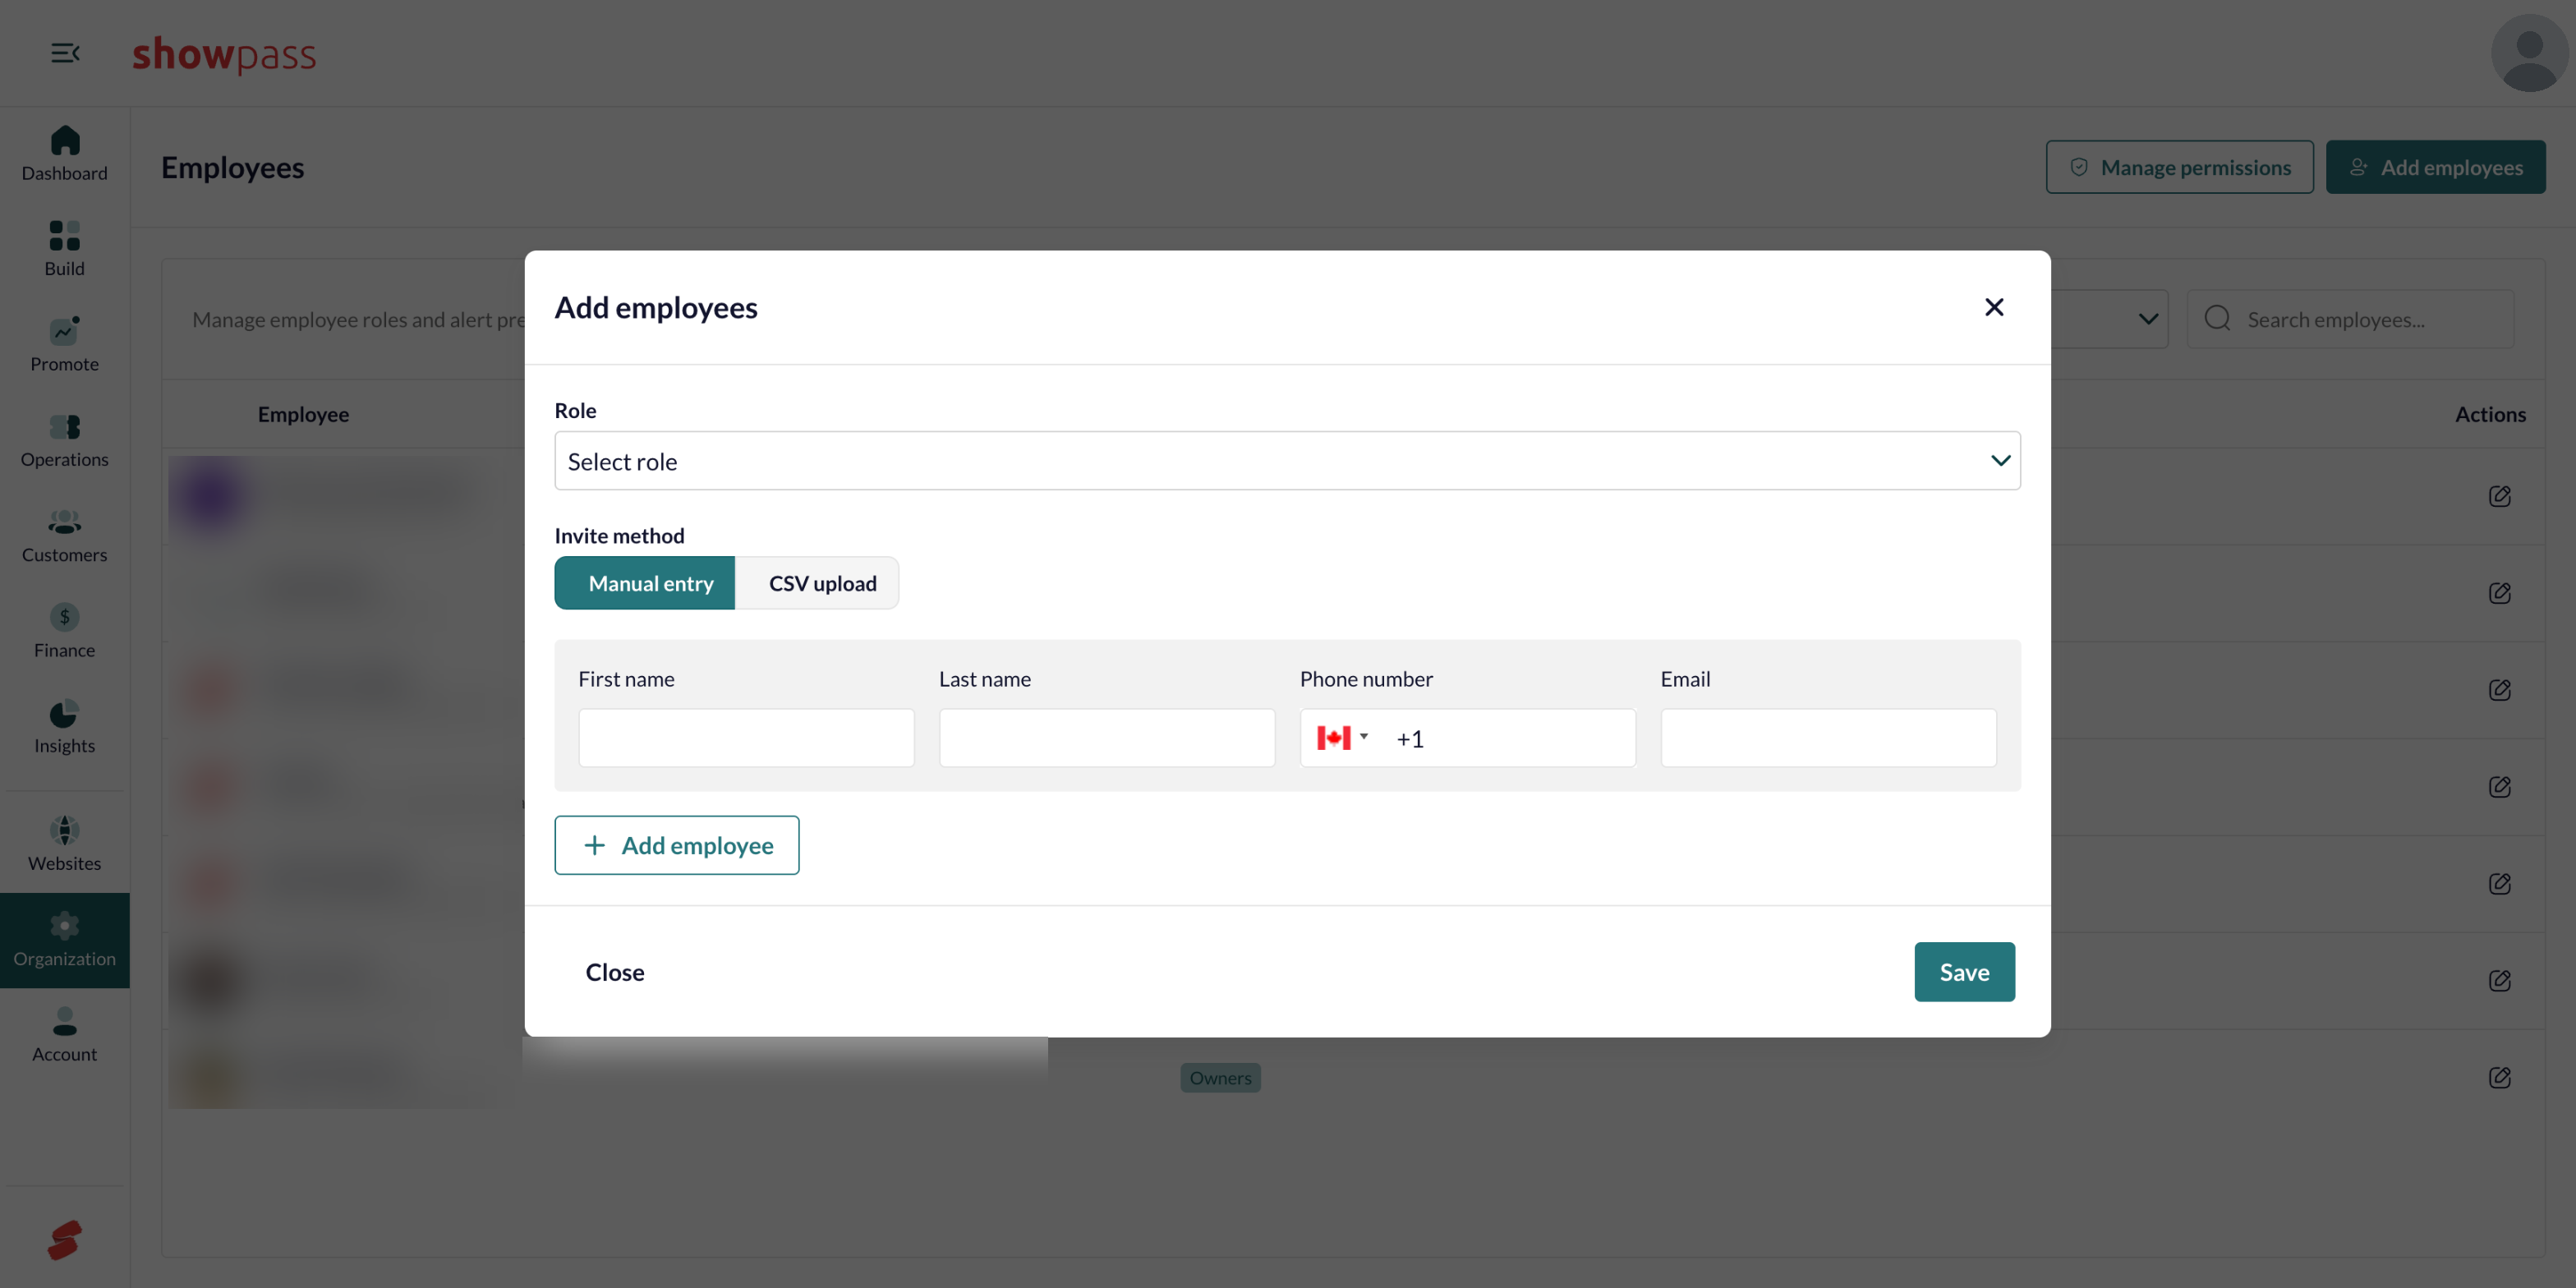Click the Actions column header
Viewport: 2576px width, 1288px height.
(x=2490, y=414)
